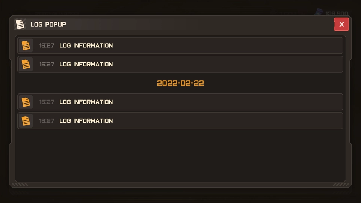Click the 16:27 timestamp of the topmost log entry
Screen dimensions: 361x203
click(47, 45)
